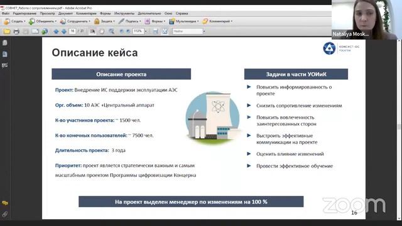The image size is (402, 226).
Task: Open the Справка menu
Action: (x=182, y=13)
